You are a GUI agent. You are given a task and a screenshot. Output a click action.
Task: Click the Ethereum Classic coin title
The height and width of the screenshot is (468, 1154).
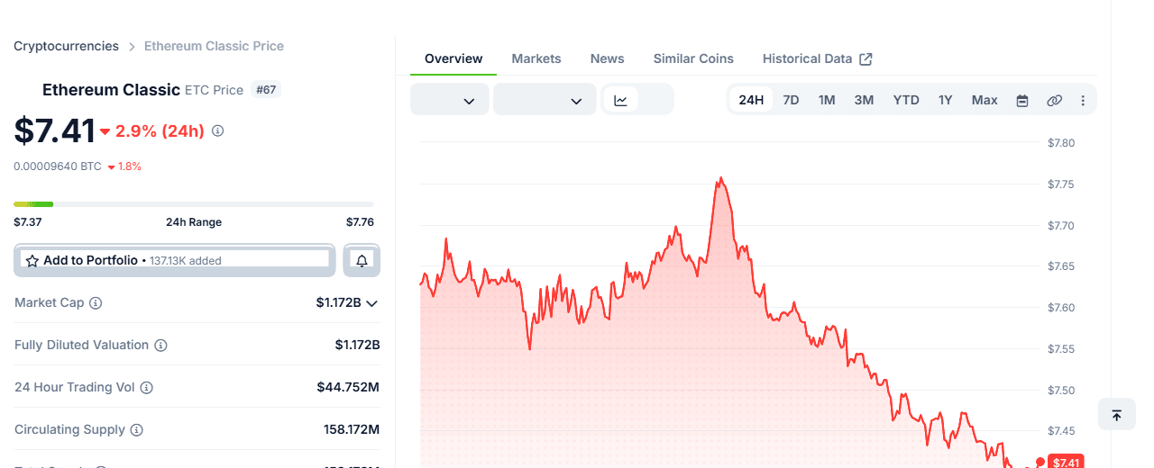[112, 90]
